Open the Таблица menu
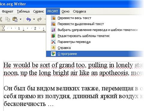Viewport: 144px width, 111px height. click(23, 11)
